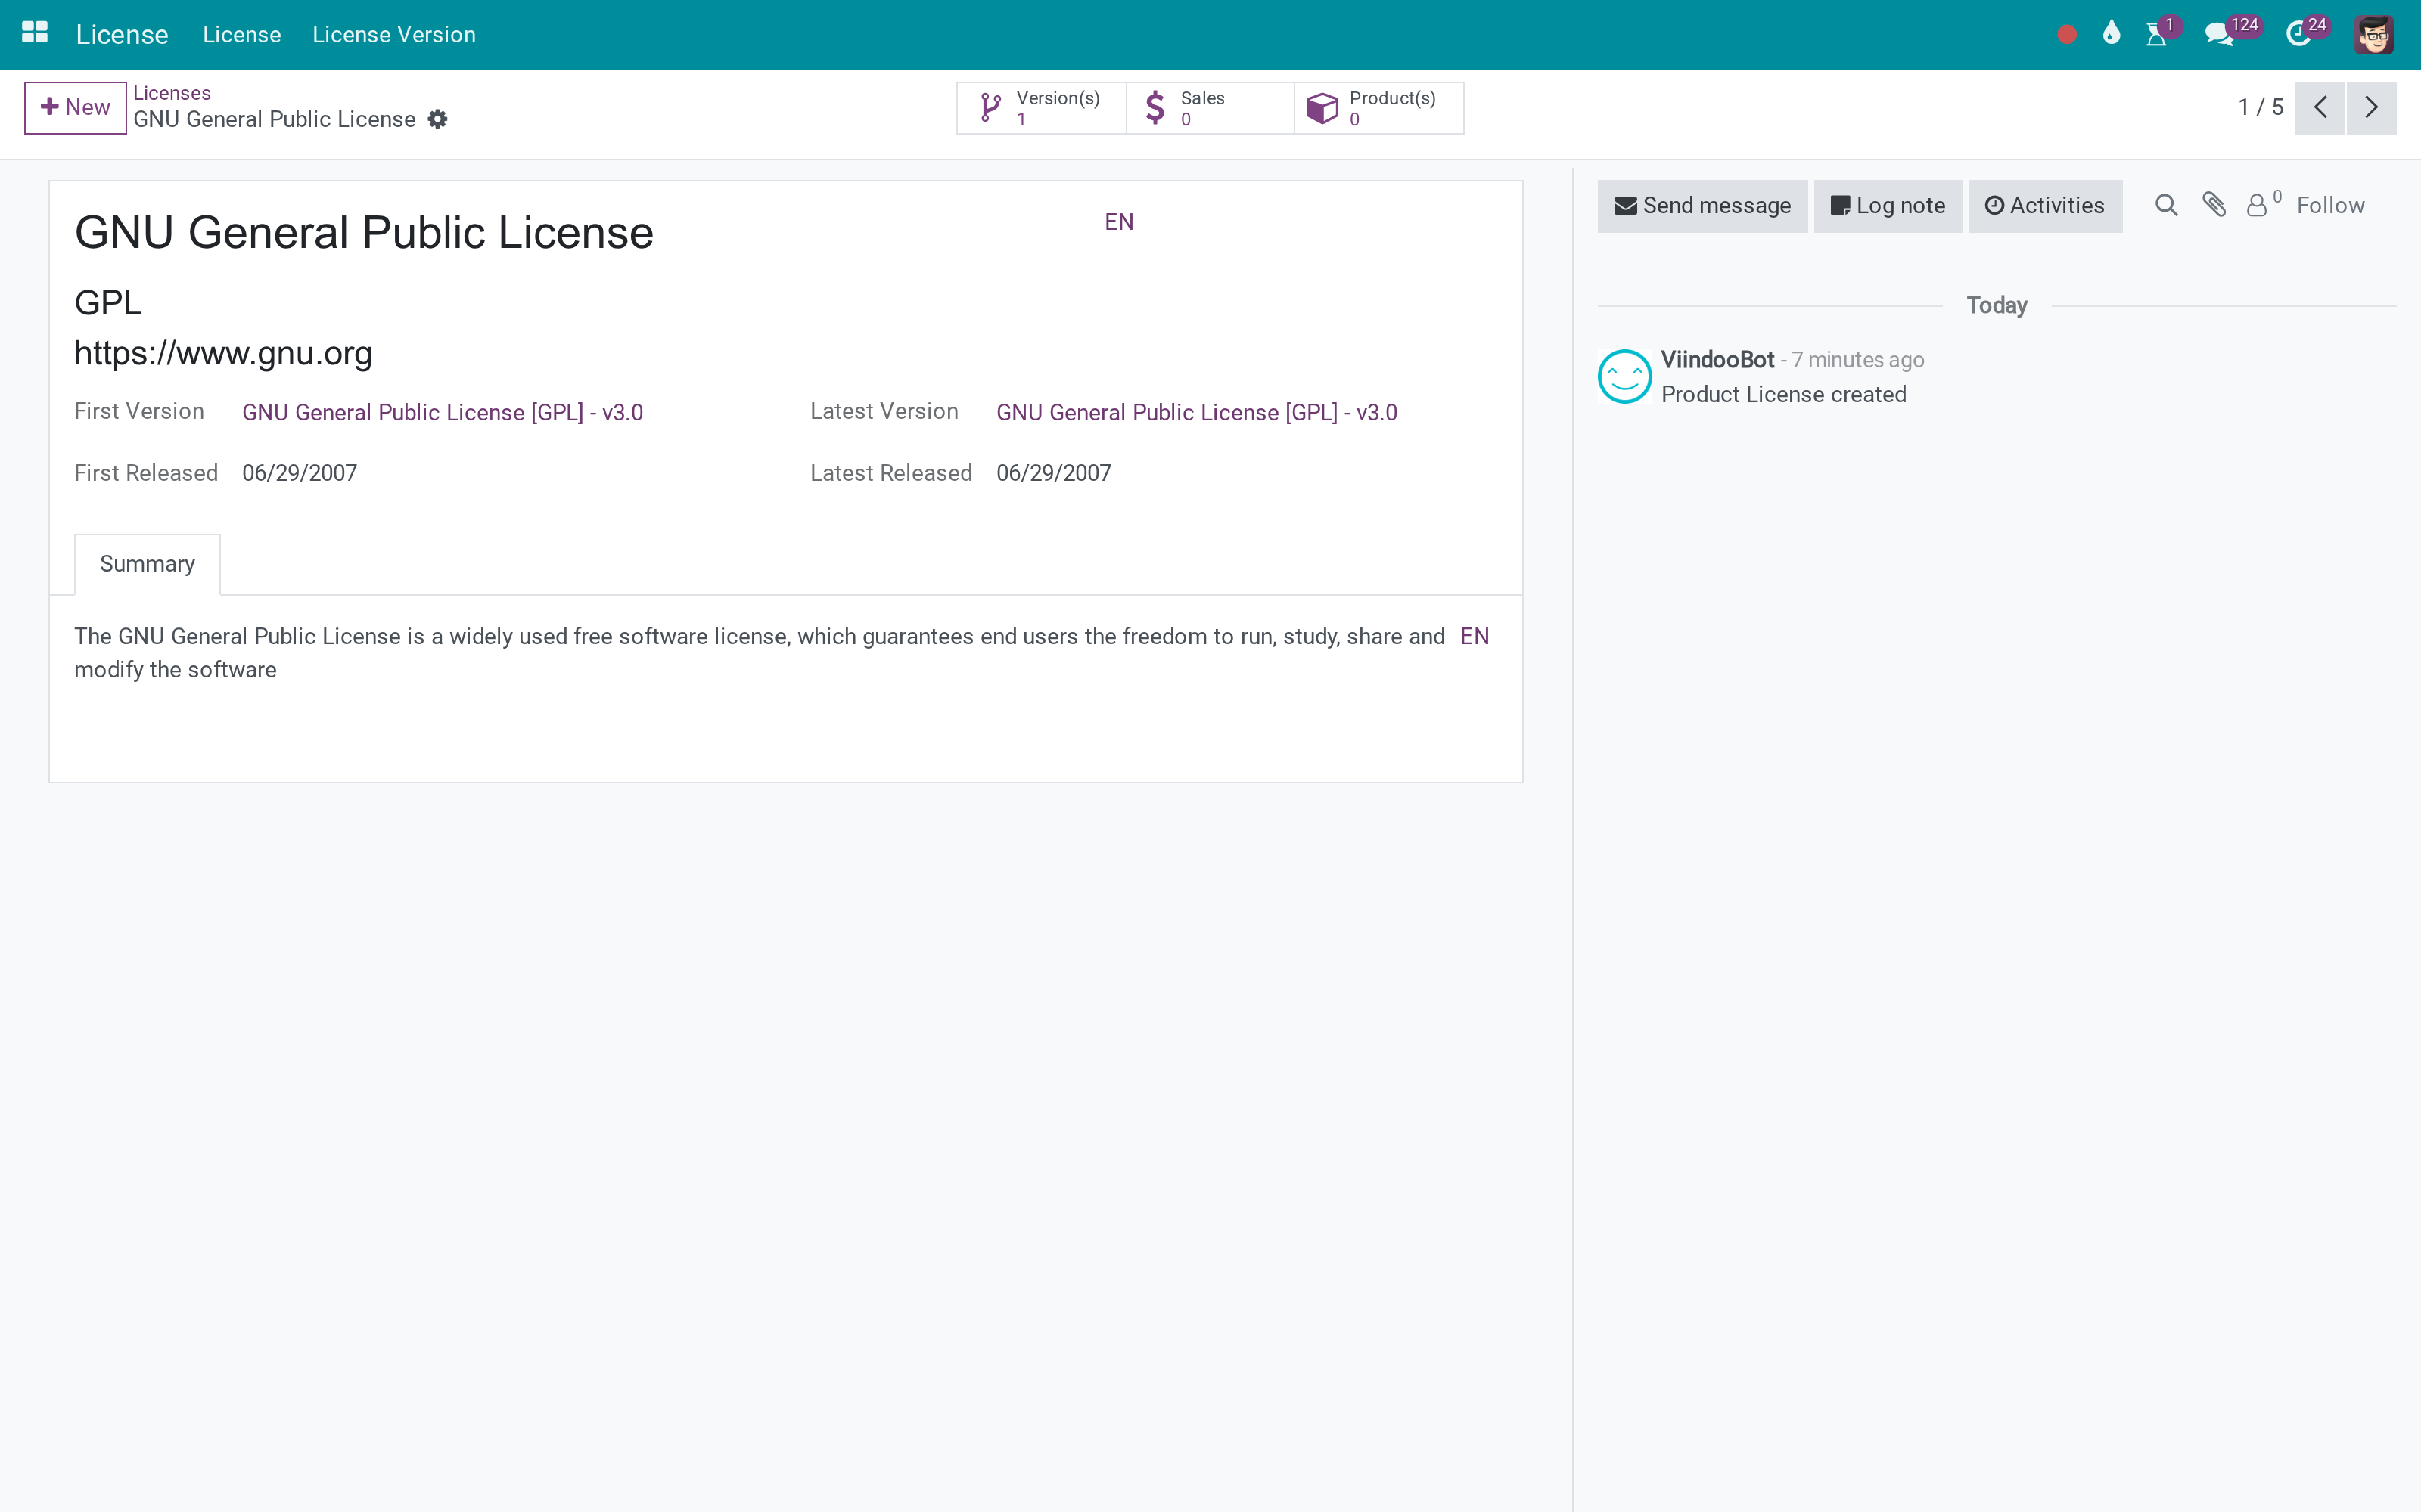
Task: Click the summary description text
Action: click(x=760, y=653)
